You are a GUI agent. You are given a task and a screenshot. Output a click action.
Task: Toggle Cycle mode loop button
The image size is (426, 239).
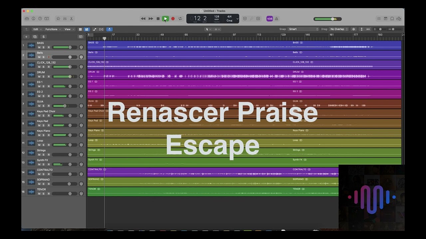[x=180, y=19]
